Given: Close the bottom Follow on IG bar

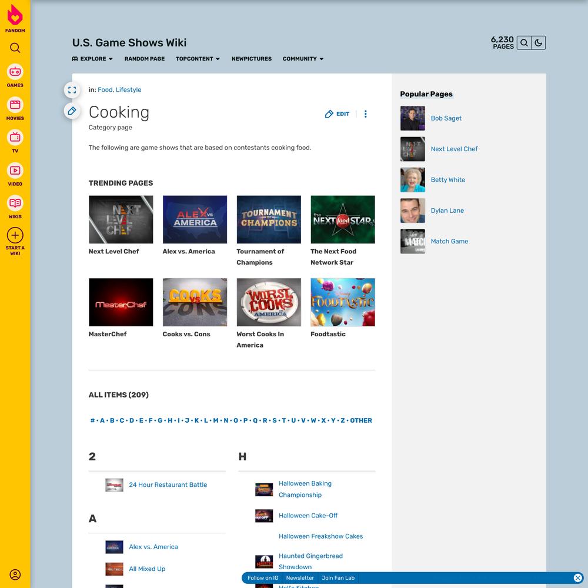Looking at the screenshot, I should [x=578, y=578].
